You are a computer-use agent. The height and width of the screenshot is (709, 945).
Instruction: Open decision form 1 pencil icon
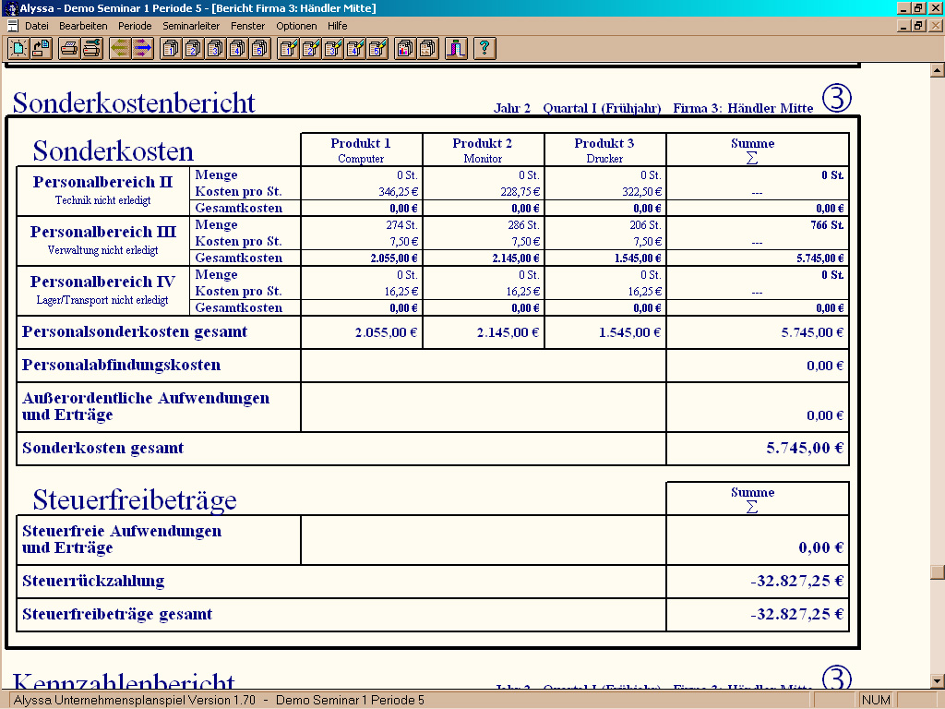288,48
